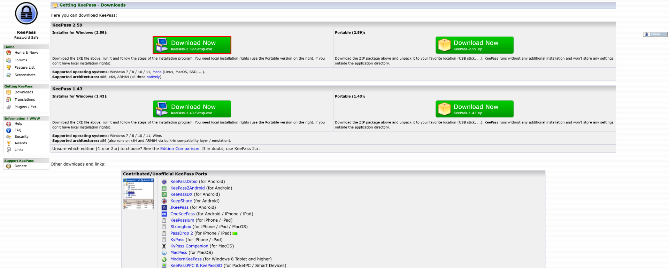Download the portable KeePass-1.43.zip

tap(474, 109)
